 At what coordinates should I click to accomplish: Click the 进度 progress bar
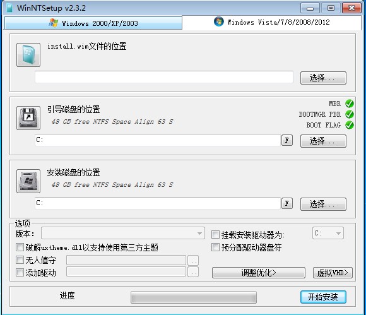(x=194, y=297)
